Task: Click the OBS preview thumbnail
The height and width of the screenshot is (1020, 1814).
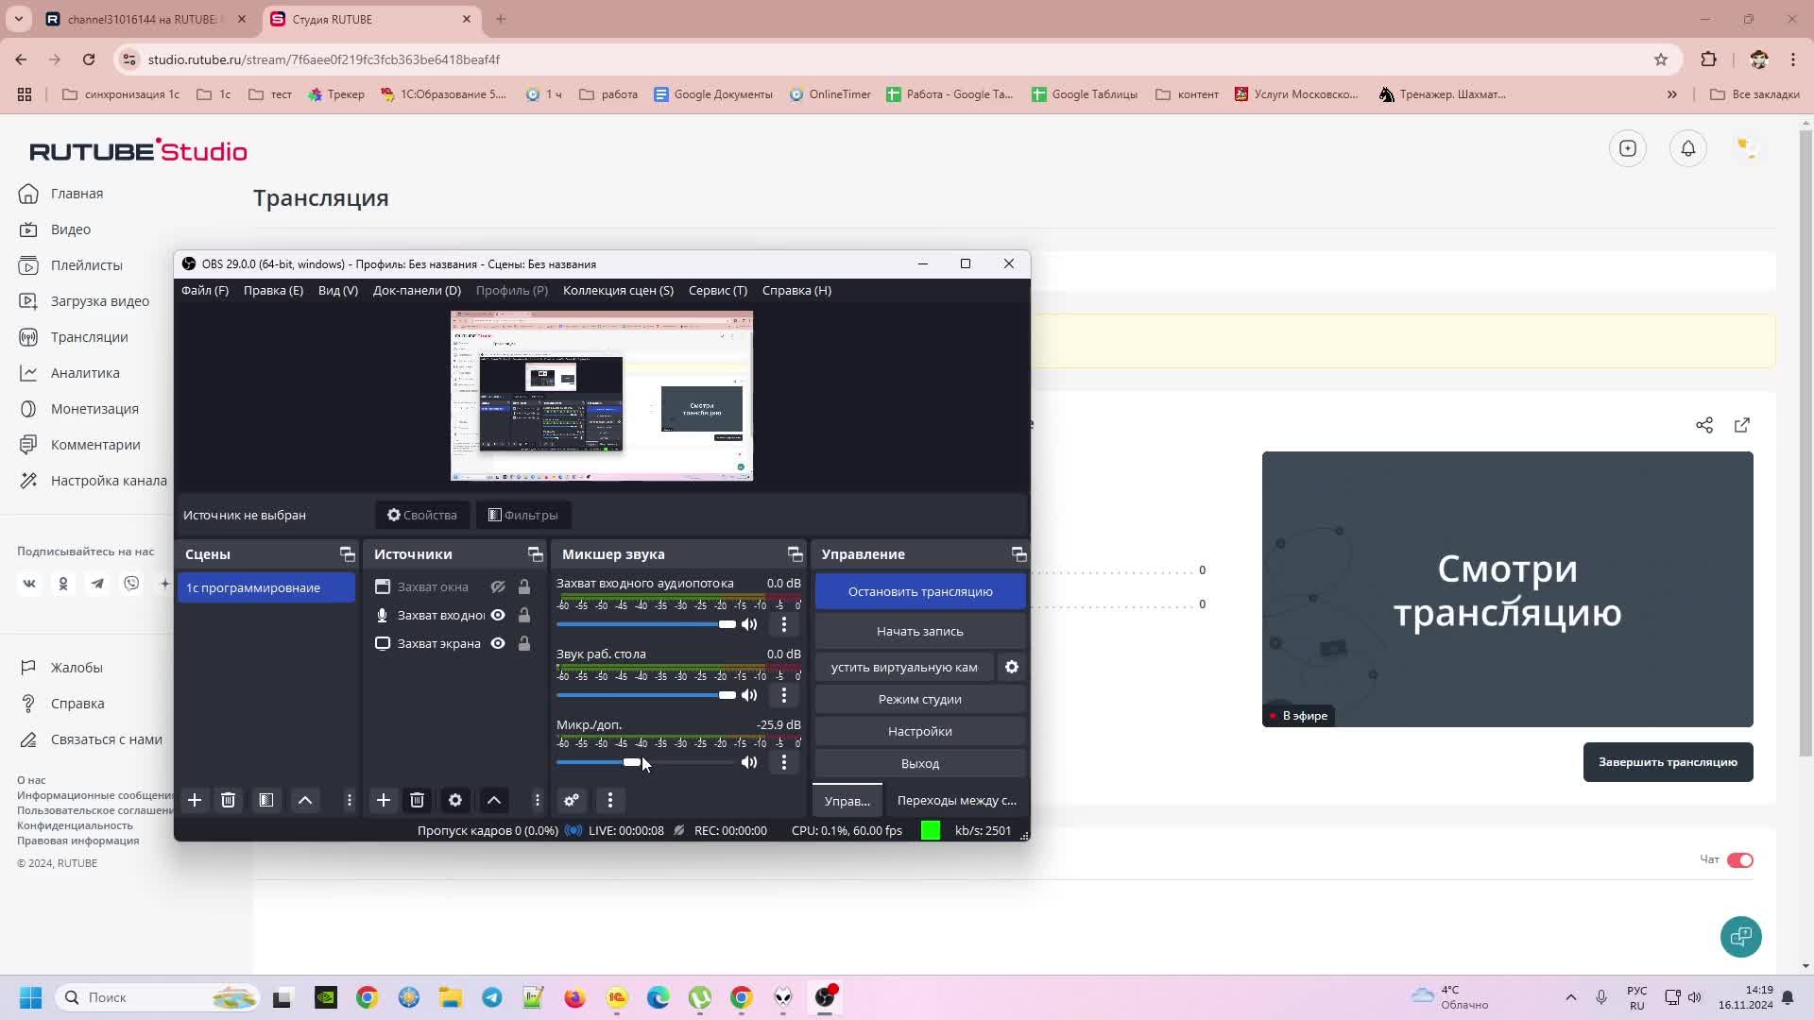Action: [x=602, y=396]
